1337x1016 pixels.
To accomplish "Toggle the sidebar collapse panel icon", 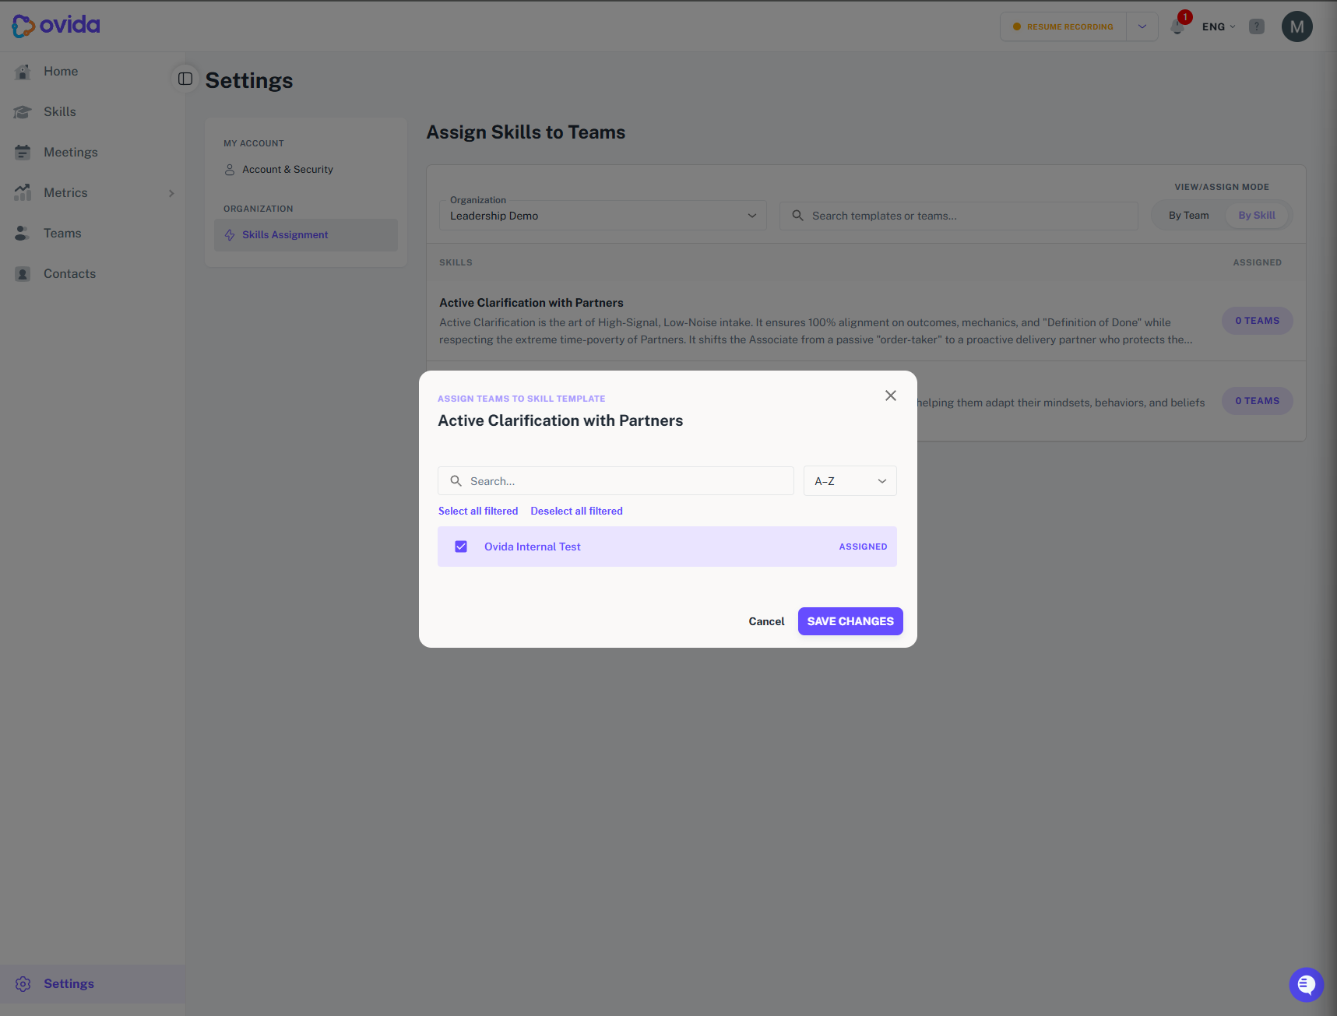I will point(185,79).
